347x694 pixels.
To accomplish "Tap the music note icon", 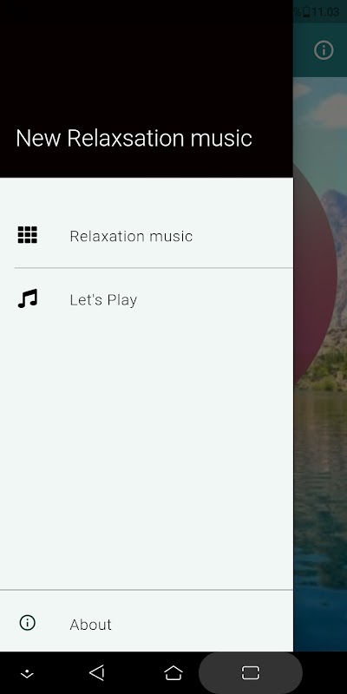I will coord(28,298).
